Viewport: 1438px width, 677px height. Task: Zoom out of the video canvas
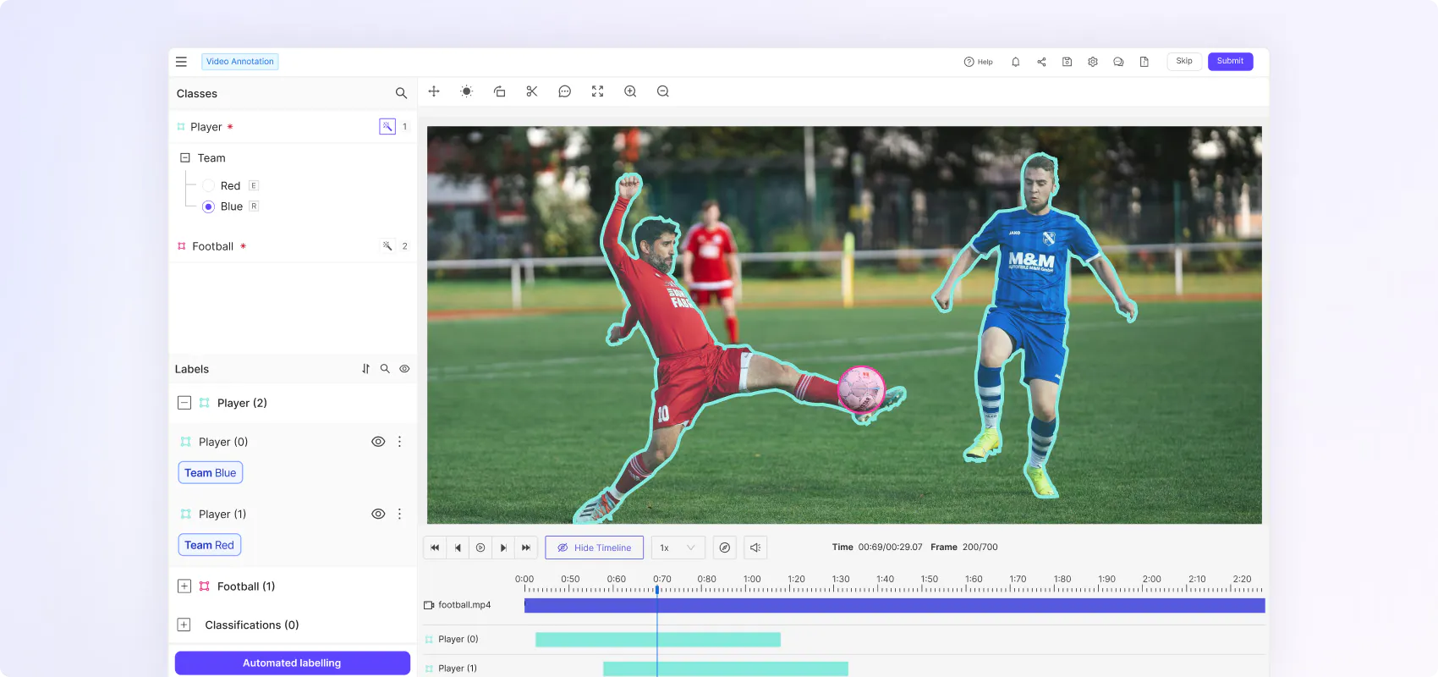click(x=663, y=91)
